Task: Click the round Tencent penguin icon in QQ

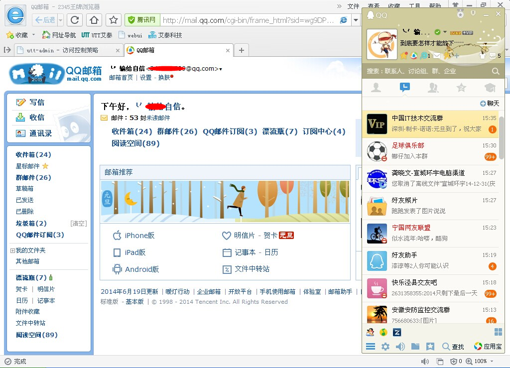Action: tap(414, 56)
